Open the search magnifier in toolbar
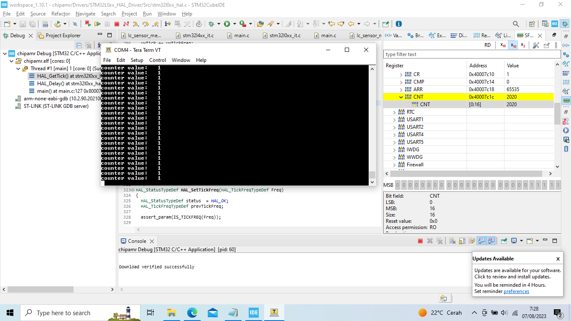Screen dimensions: 571x321 (516, 24)
